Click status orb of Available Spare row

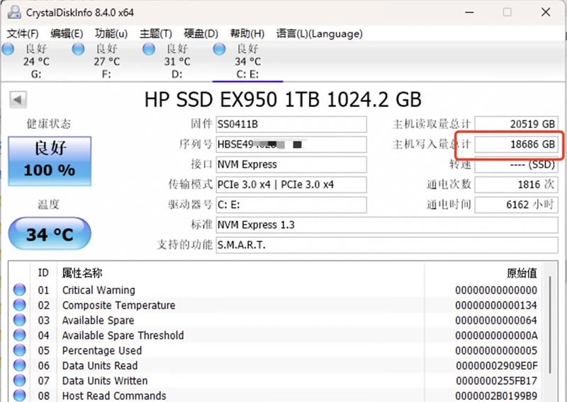[20, 320]
